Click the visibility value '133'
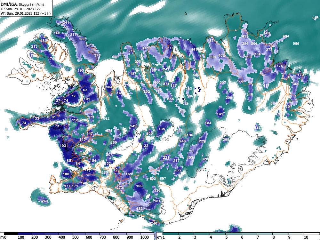 pyautogui.click(x=36, y=118)
